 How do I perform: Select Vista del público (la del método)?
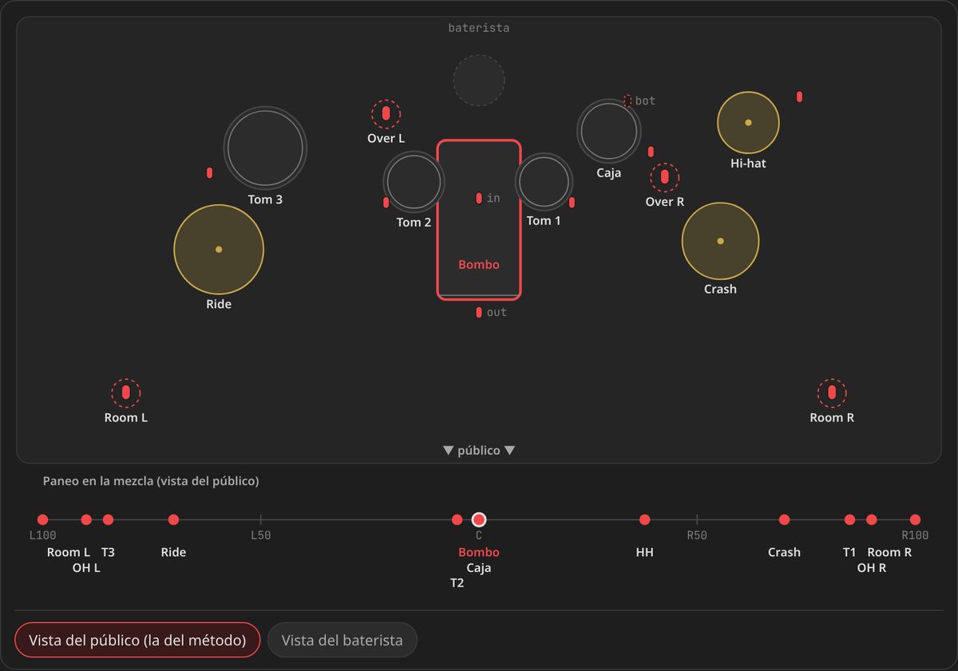(137, 640)
